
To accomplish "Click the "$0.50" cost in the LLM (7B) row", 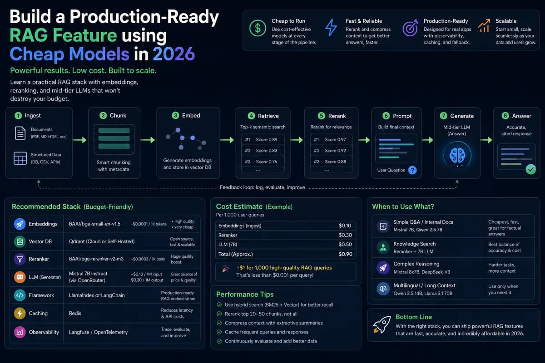I will click(x=345, y=245).
